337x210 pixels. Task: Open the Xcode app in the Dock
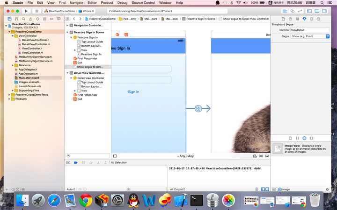point(181,200)
